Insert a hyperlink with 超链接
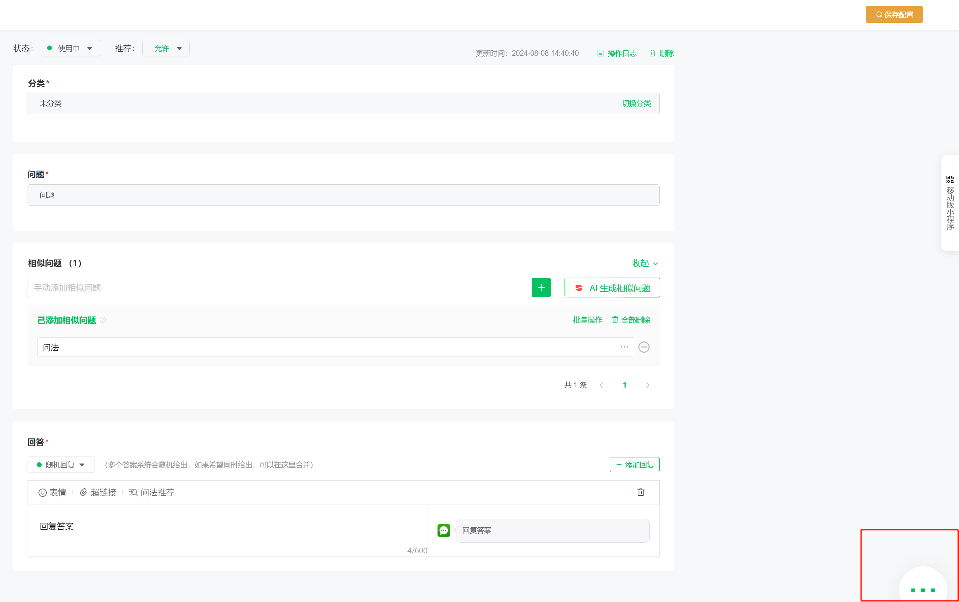Screen dimensions: 959x602 click(x=98, y=492)
